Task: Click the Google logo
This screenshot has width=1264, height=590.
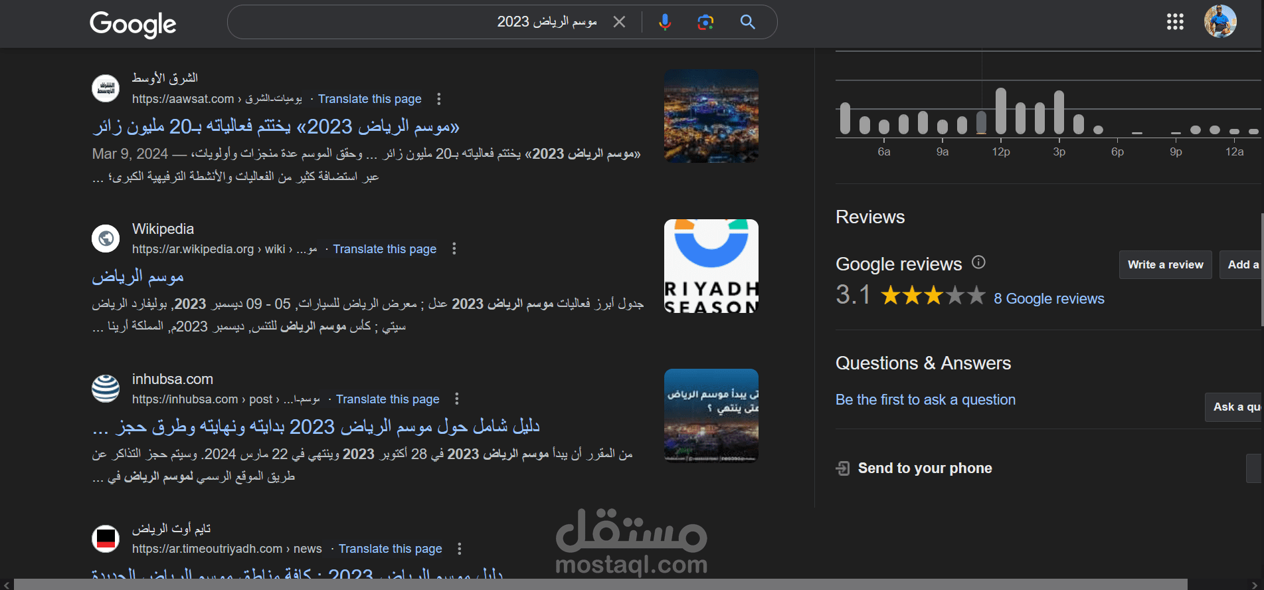Action: (x=133, y=24)
